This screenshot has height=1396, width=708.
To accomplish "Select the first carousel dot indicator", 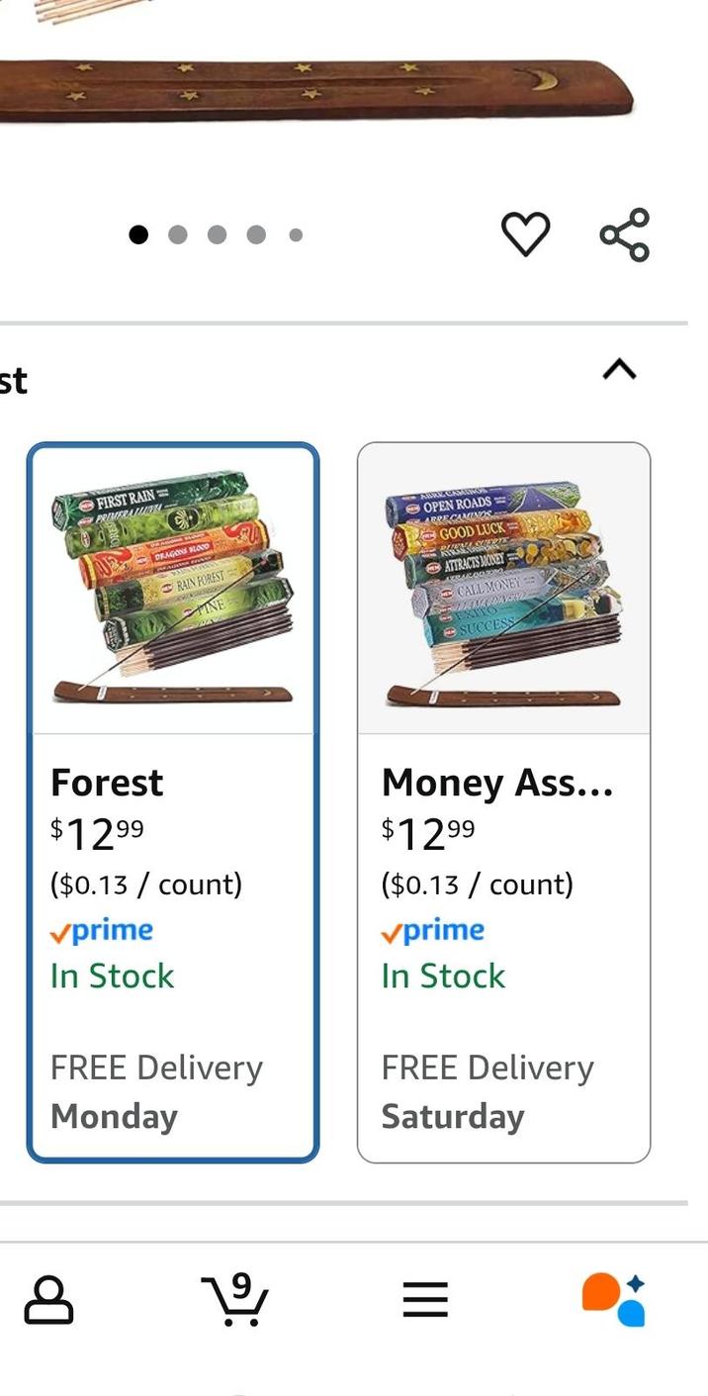I will click(140, 234).
